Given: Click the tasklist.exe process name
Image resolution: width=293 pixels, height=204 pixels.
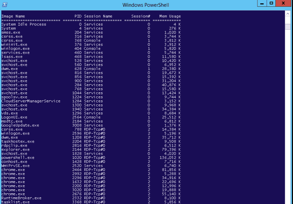Looking at the screenshot, I should click(x=16, y=202).
